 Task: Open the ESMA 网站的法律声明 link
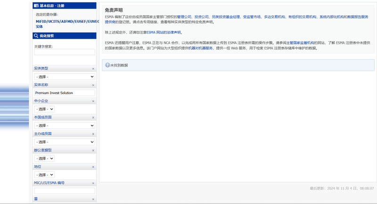click(164, 33)
